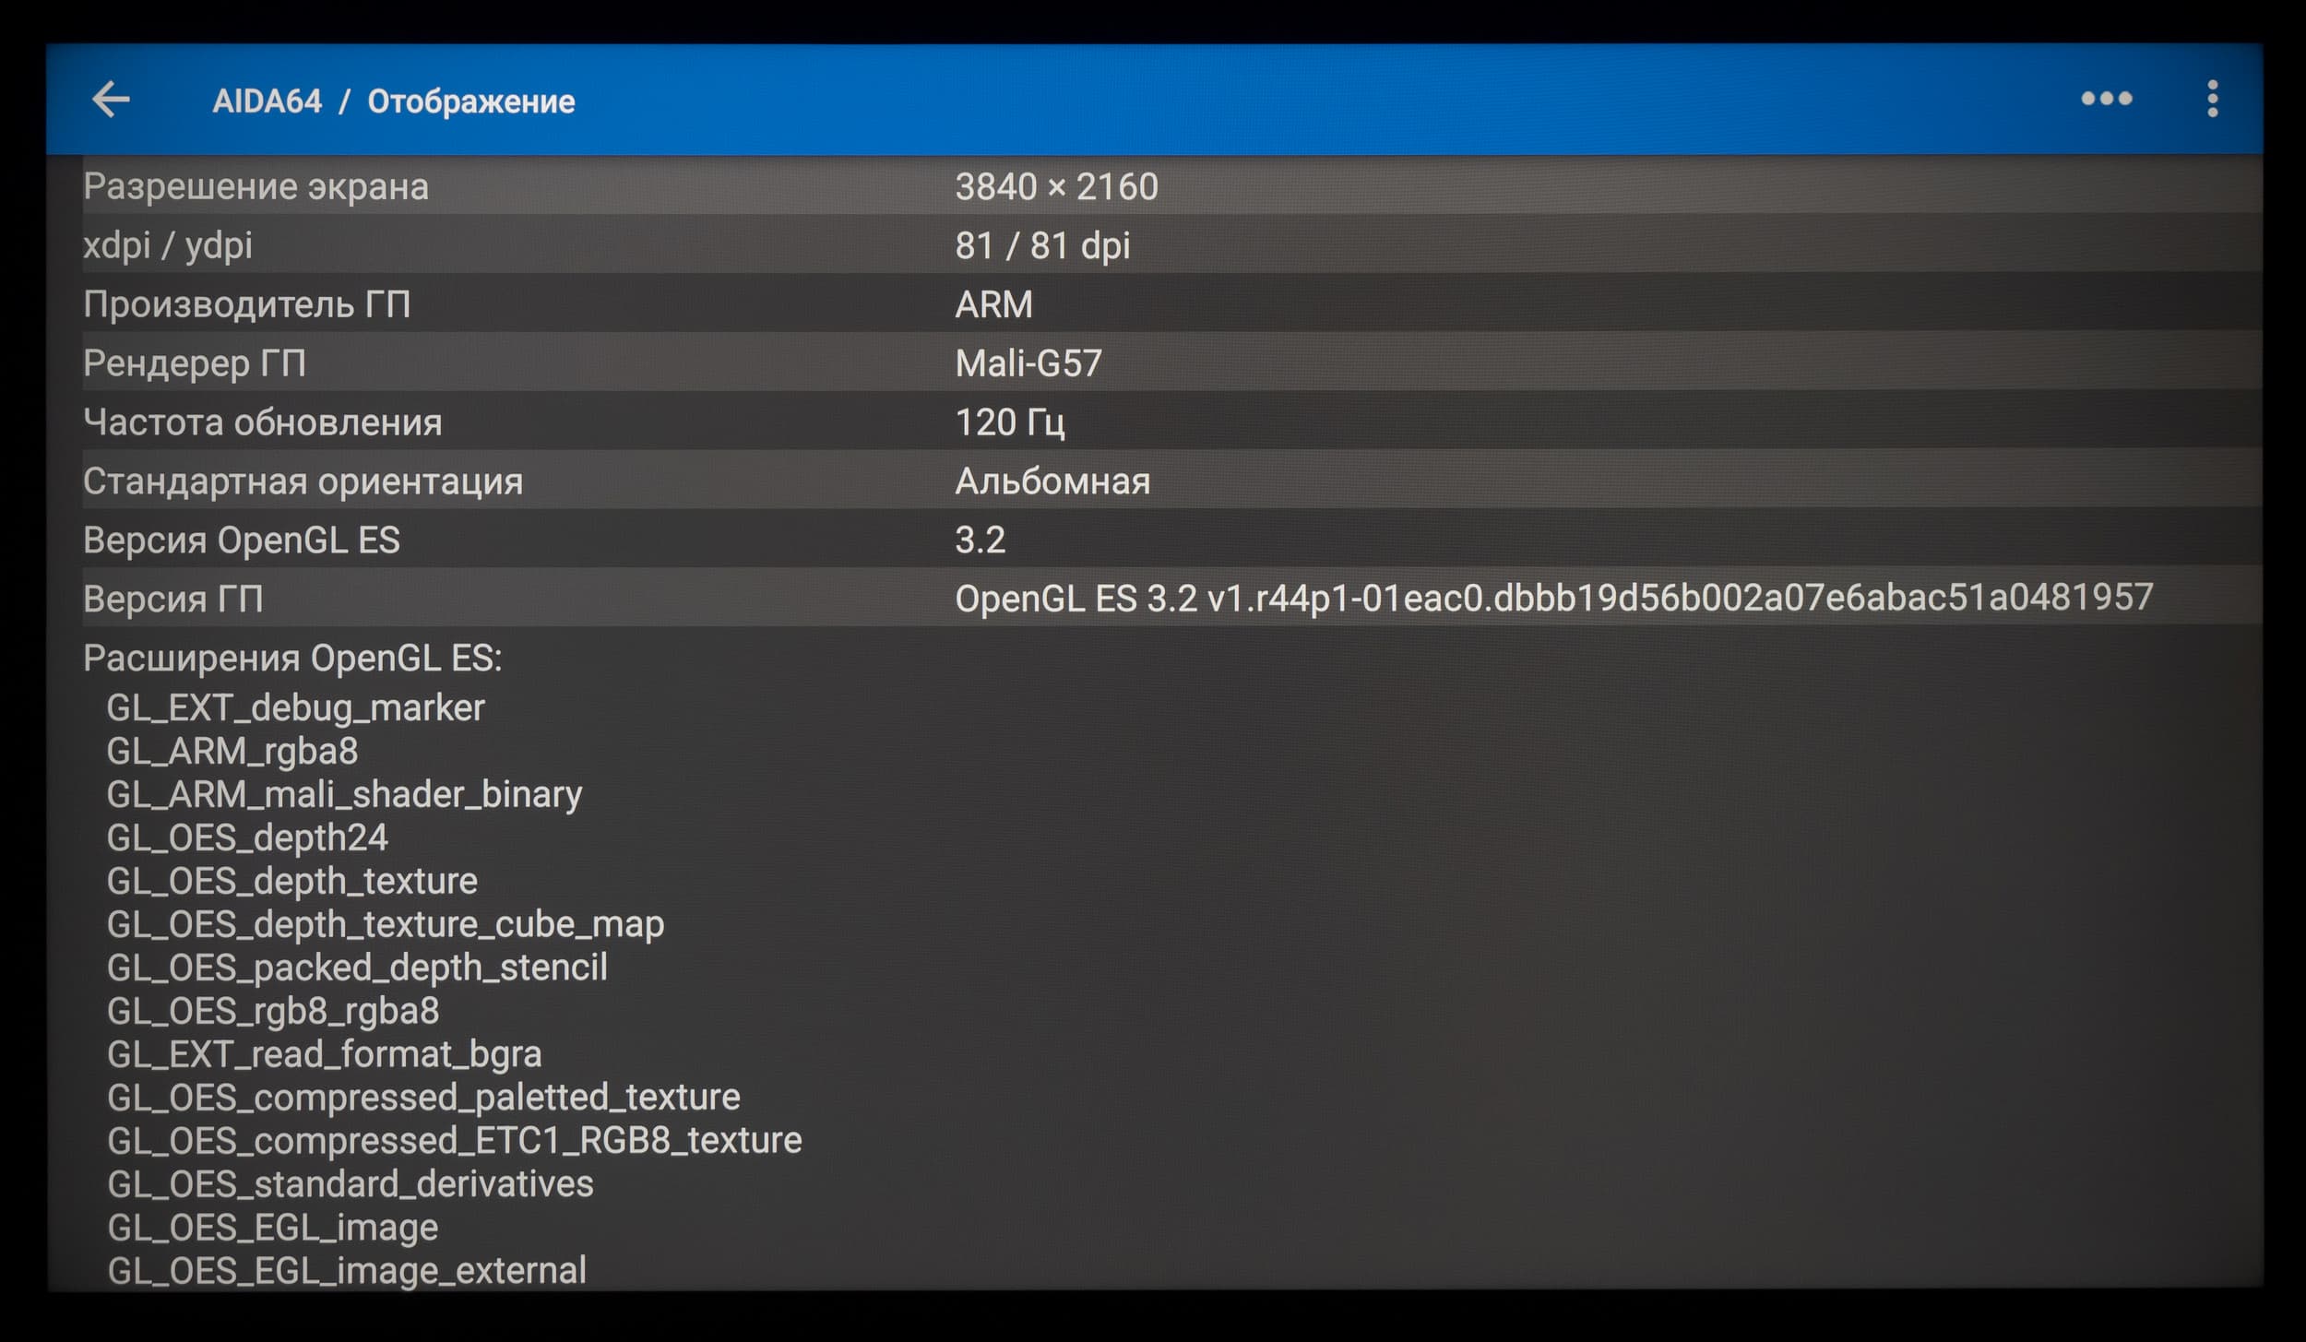Image resolution: width=2306 pixels, height=1342 pixels.
Task: Click the GL_ARM_mali_shader_binary entry
Action: [344, 794]
